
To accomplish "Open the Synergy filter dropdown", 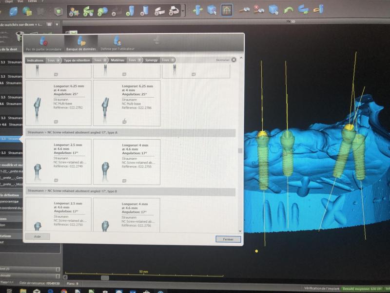I will (x=168, y=60).
